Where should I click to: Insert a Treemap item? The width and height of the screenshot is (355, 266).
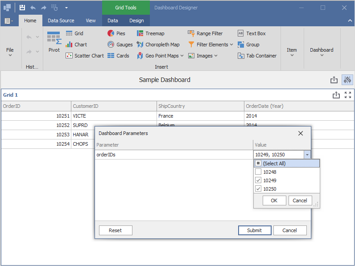(151, 33)
